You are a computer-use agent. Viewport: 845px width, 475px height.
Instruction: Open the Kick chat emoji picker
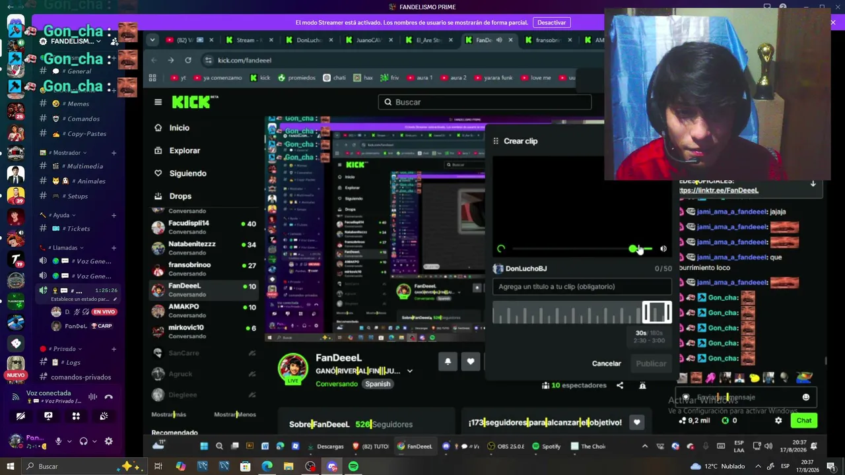(805, 397)
